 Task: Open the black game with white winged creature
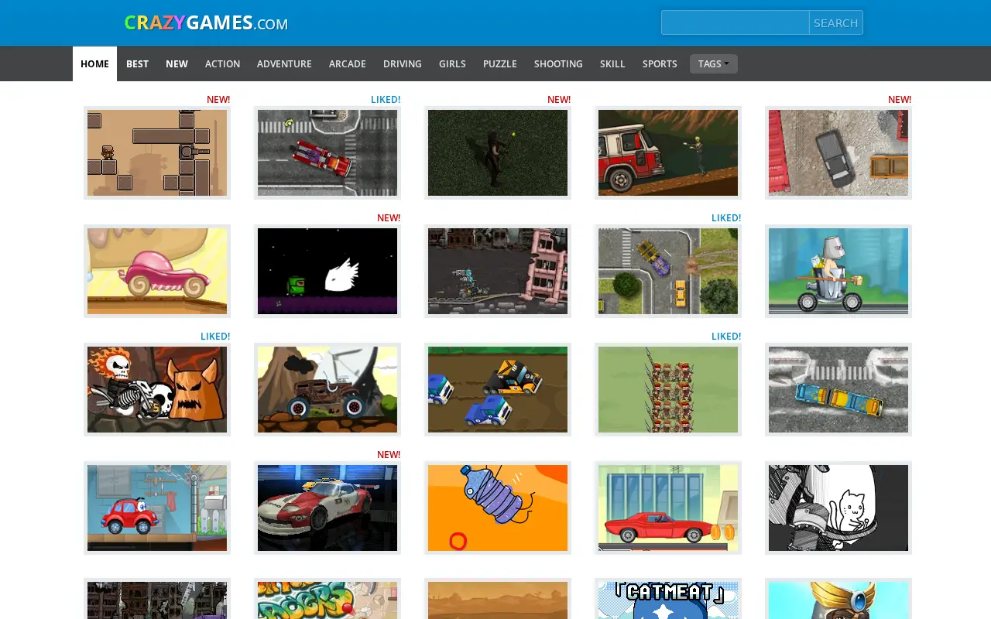pos(327,271)
